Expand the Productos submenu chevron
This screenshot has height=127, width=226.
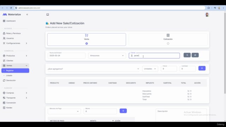click(26, 56)
